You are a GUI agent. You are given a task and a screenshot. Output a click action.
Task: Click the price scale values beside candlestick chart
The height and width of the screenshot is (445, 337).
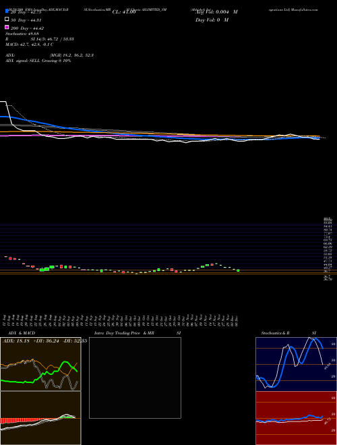(328, 249)
